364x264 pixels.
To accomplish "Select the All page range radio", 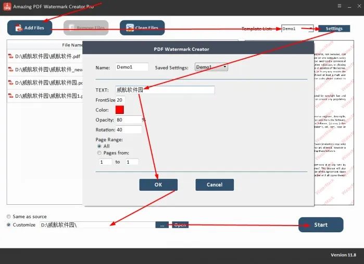I will pos(99,146).
